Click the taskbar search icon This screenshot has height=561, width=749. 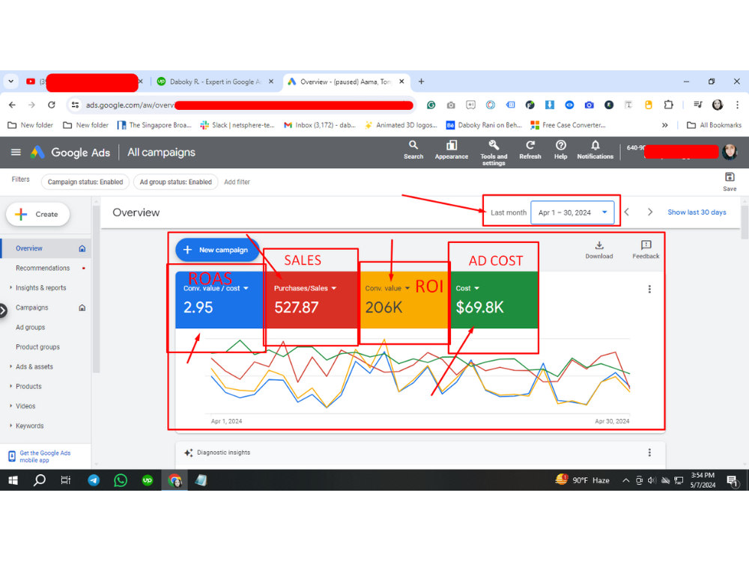click(x=39, y=480)
